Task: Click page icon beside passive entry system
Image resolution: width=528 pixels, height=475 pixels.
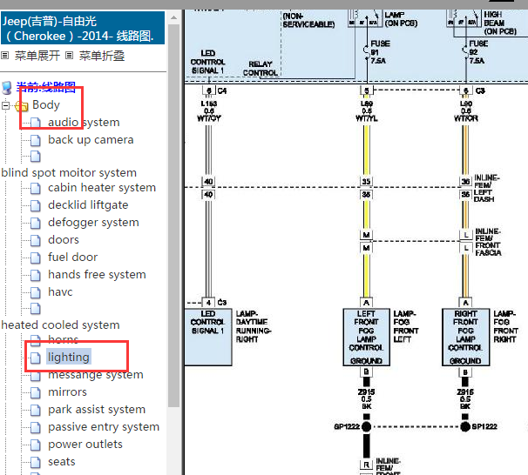Action: [x=36, y=428]
